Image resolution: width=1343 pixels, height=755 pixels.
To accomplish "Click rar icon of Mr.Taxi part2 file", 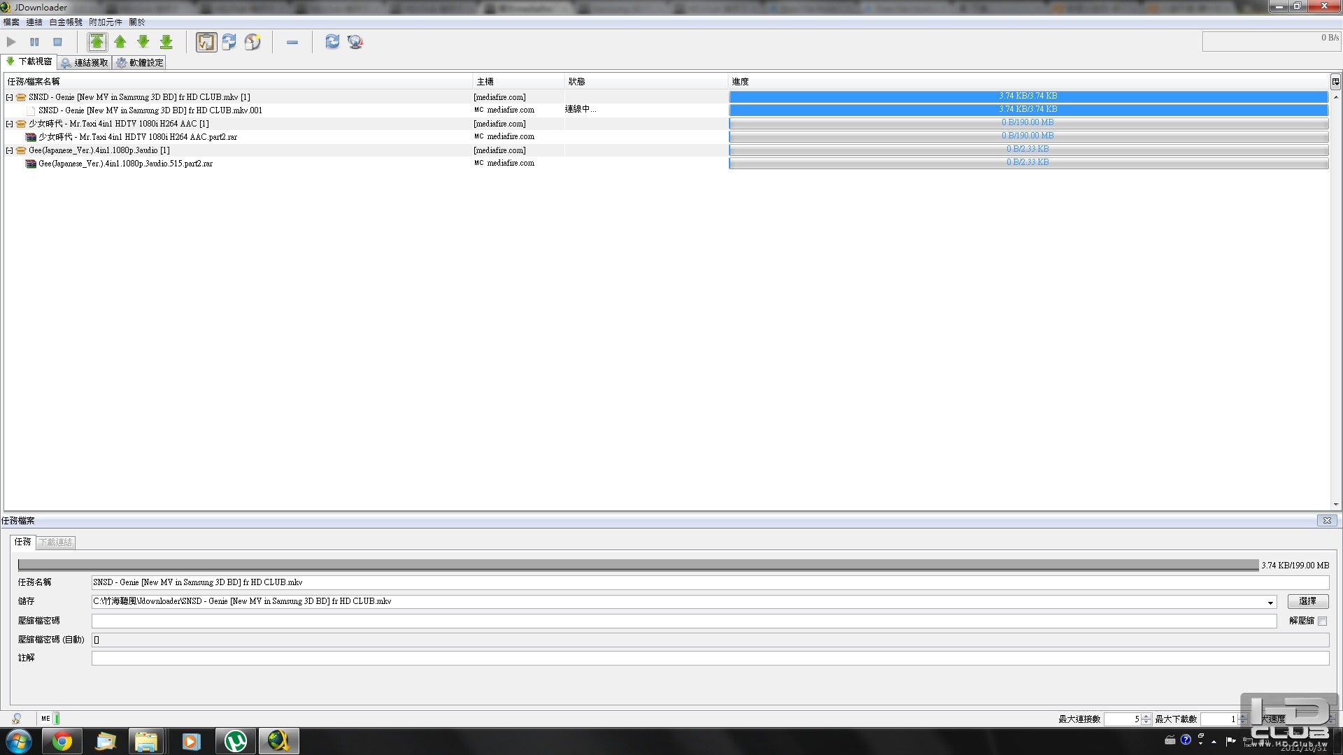I will (x=31, y=137).
